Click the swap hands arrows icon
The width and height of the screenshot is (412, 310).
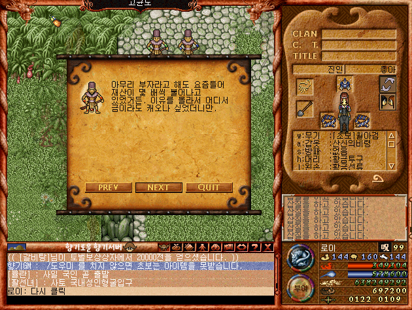tap(388, 84)
